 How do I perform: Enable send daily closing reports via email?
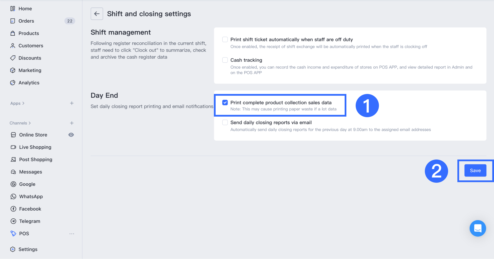click(225, 122)
